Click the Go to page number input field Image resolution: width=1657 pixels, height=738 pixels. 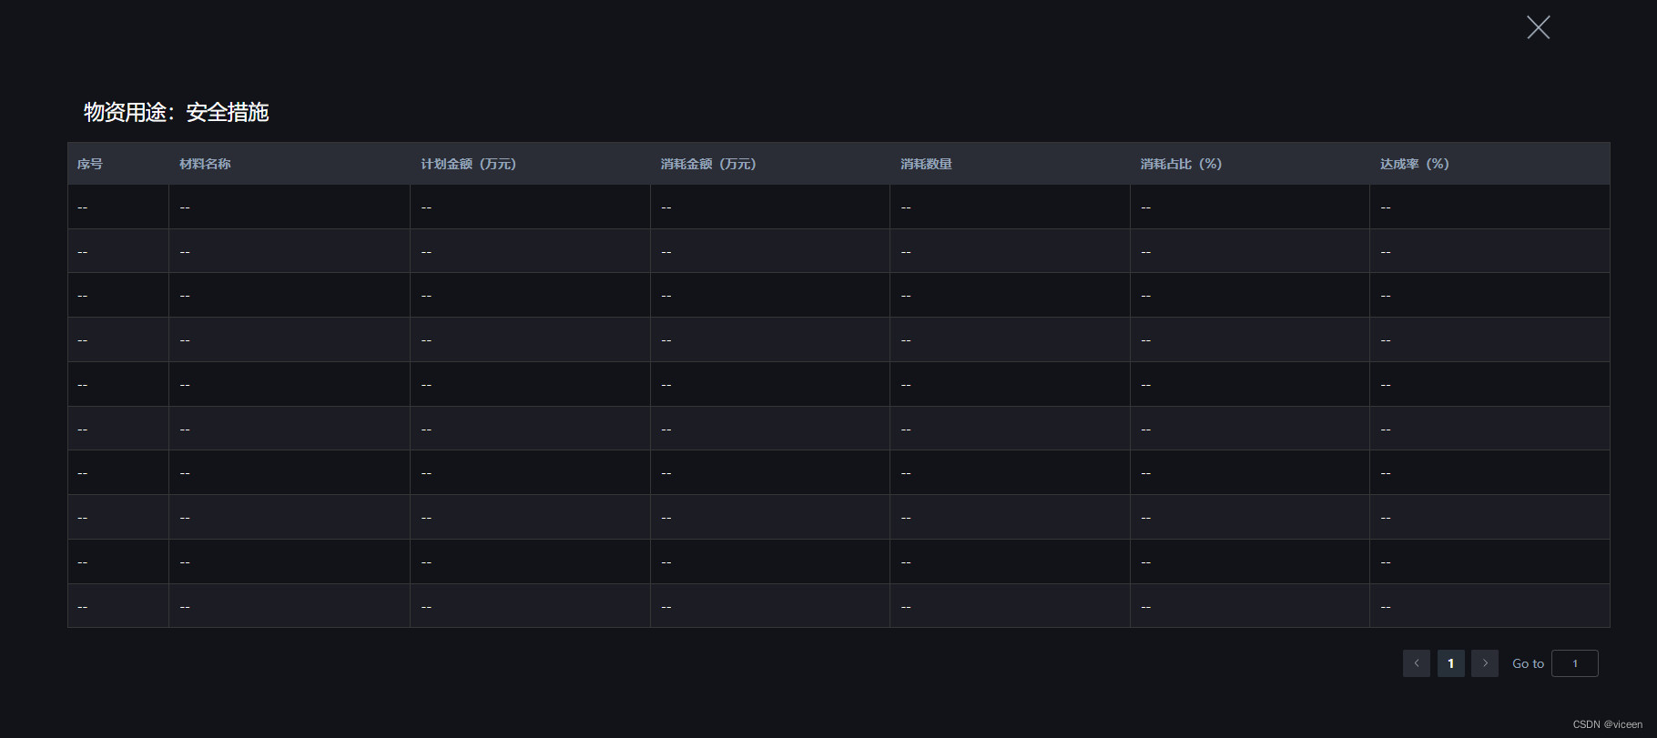tap(1575, 663)
